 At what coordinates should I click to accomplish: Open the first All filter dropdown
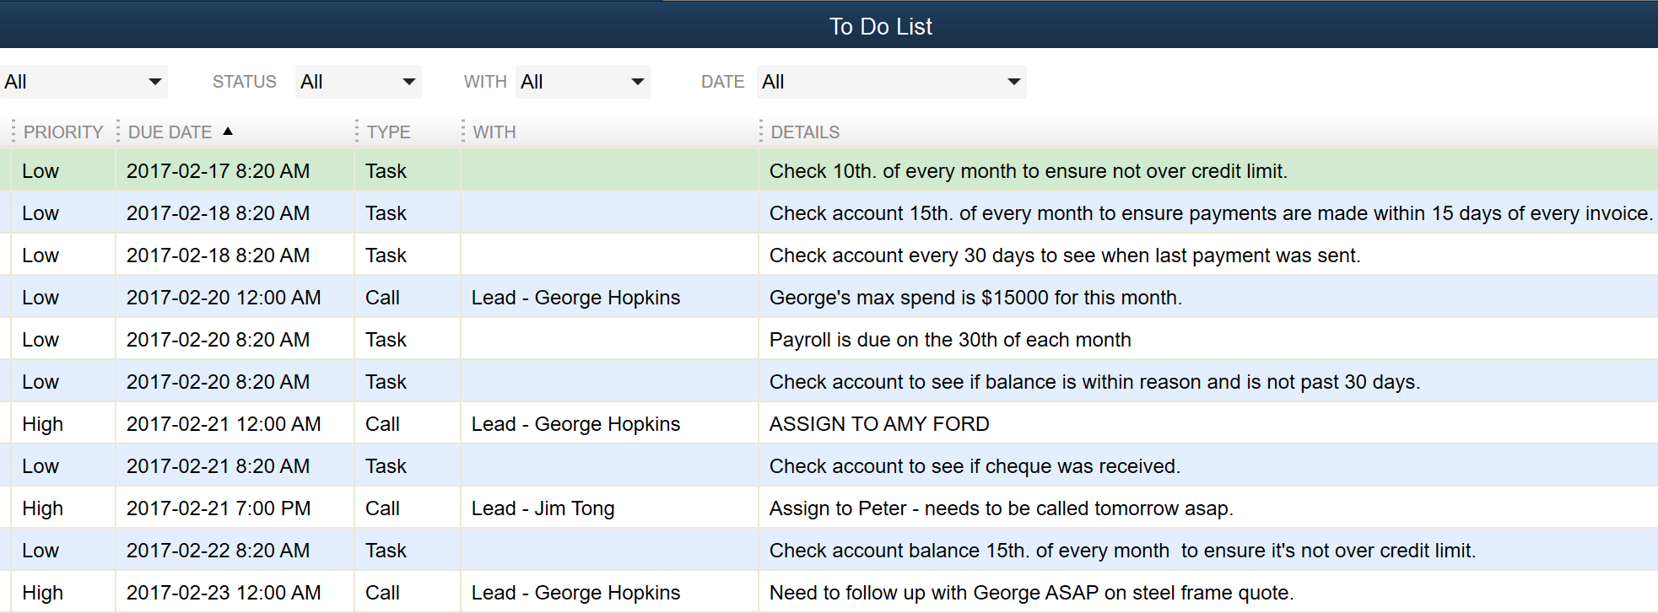click(x=83, y=82)
